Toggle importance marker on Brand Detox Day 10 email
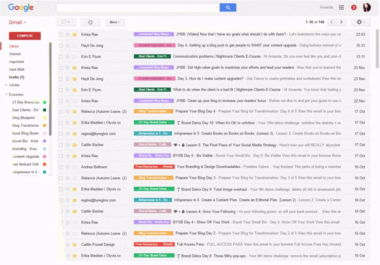 click(75, 123)
